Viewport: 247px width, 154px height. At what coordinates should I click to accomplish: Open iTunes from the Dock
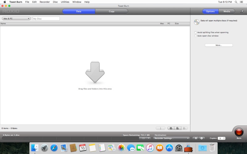point(150,148)
